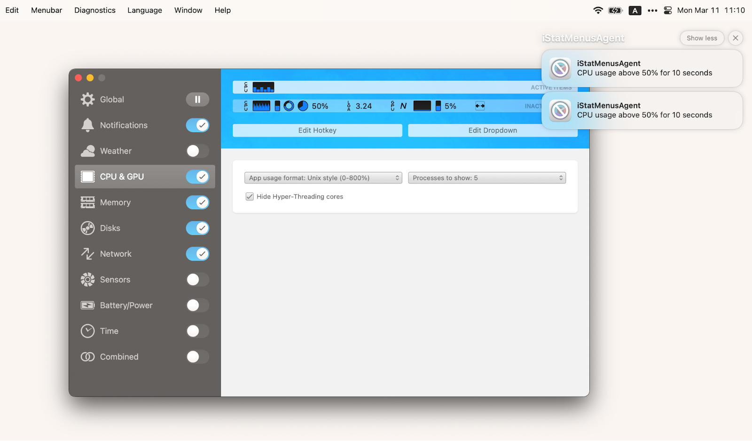Click the Combined rings icon

click(x=87, y=357)
